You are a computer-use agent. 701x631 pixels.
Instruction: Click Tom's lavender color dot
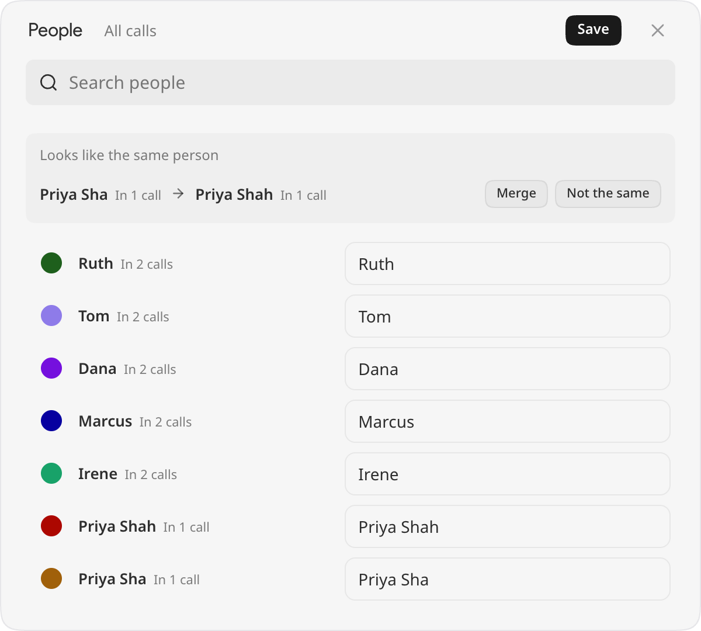coord(51,315)
